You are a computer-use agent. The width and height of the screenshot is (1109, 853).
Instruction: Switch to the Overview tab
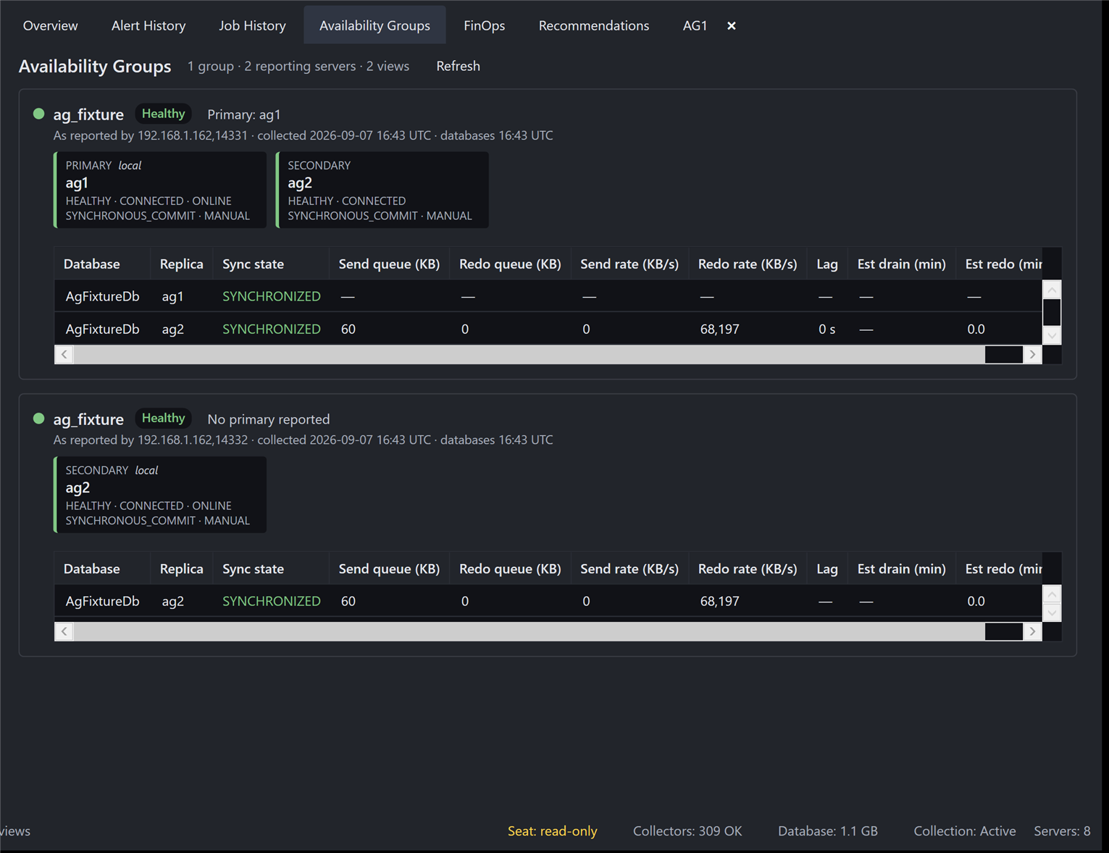pos(51,25)
